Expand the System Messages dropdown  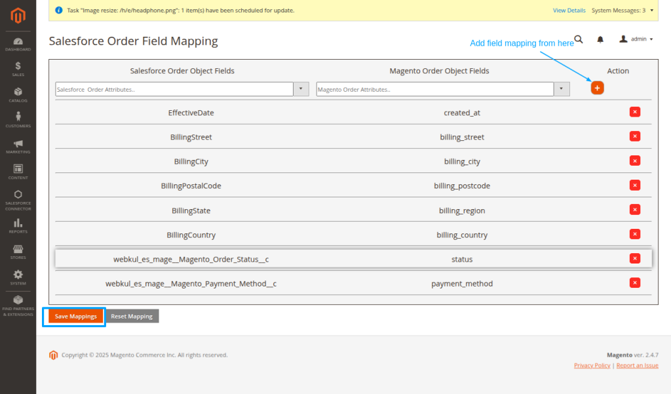(623, 10)
